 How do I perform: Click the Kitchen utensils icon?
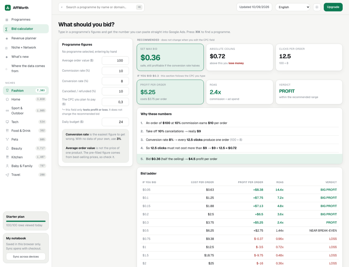click(7, 157)
